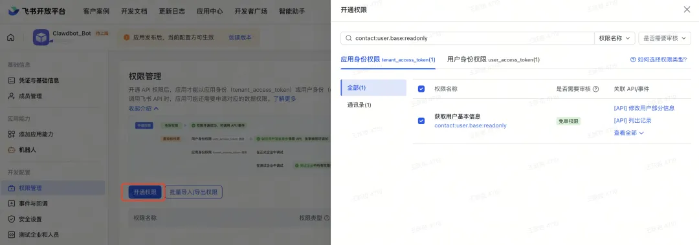Go to home via house icon

pos(11,37)
